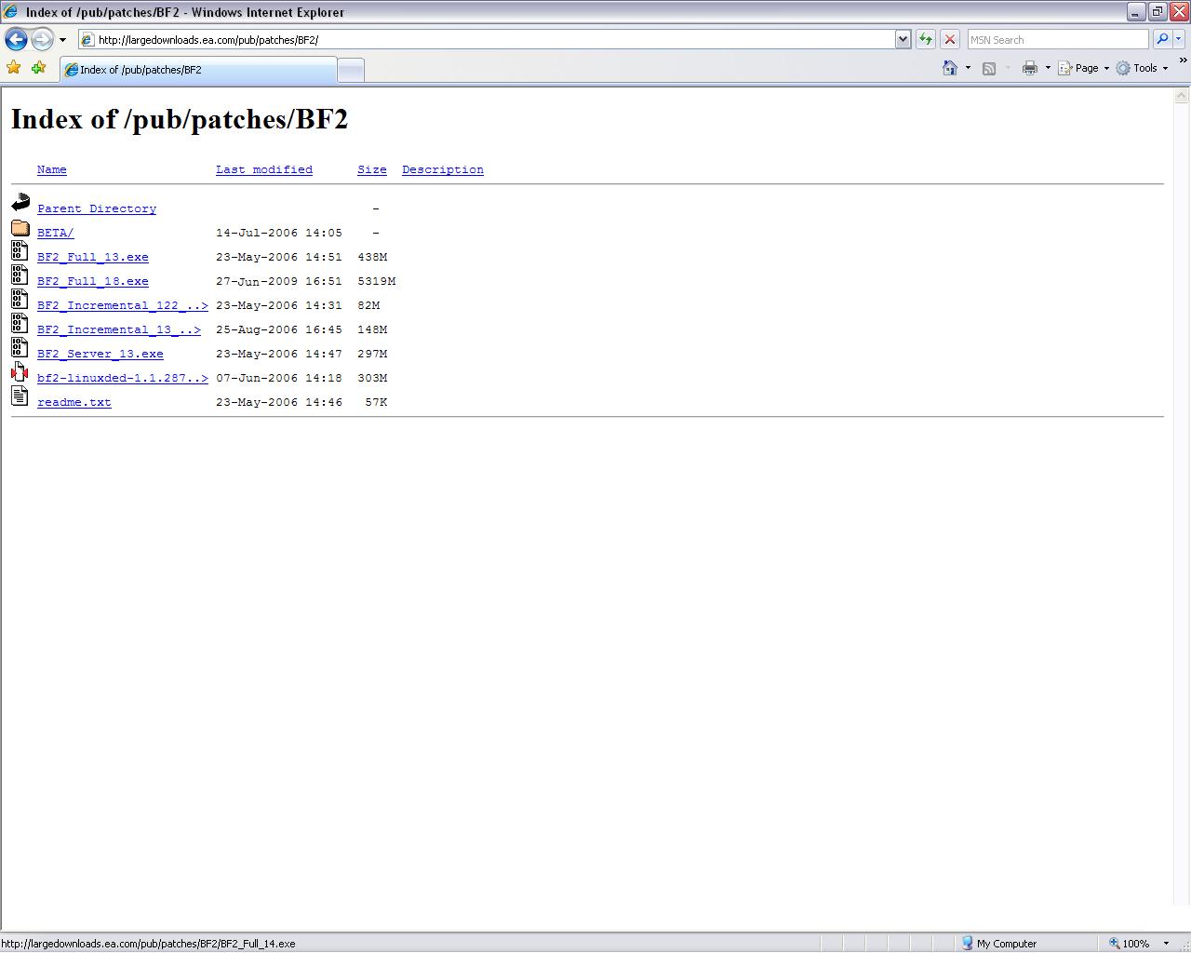
Task: Click the RSS Feeds icon
Action: 989,68
